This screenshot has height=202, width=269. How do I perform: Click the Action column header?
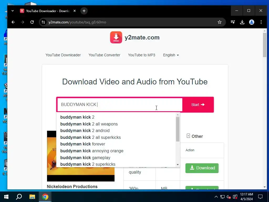[190, 150]
